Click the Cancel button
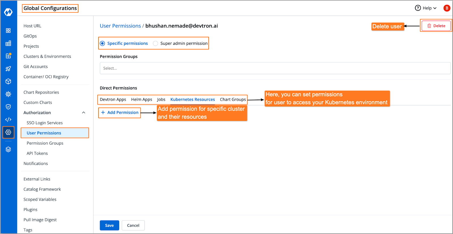Image resolution: width=453 pixels, height=234 pixels. tap(133, 225)
